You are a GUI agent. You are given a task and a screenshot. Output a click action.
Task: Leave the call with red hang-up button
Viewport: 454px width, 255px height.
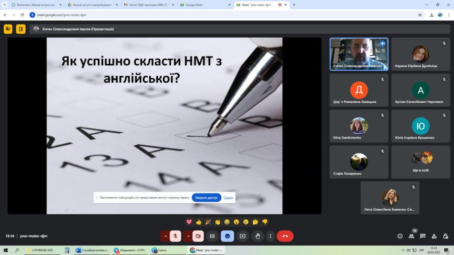pyautogui.click(x=285, y=236)
